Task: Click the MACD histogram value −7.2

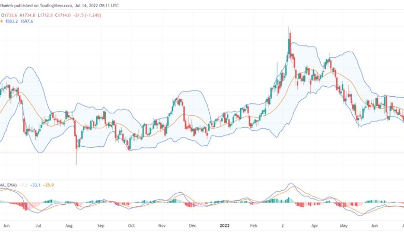Action: click(23, 185)
